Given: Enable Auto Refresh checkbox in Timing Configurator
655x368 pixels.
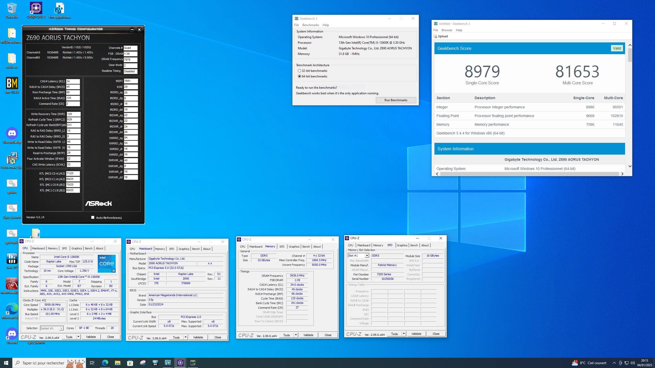Looking at the screenshot, I should pos(93,217).
